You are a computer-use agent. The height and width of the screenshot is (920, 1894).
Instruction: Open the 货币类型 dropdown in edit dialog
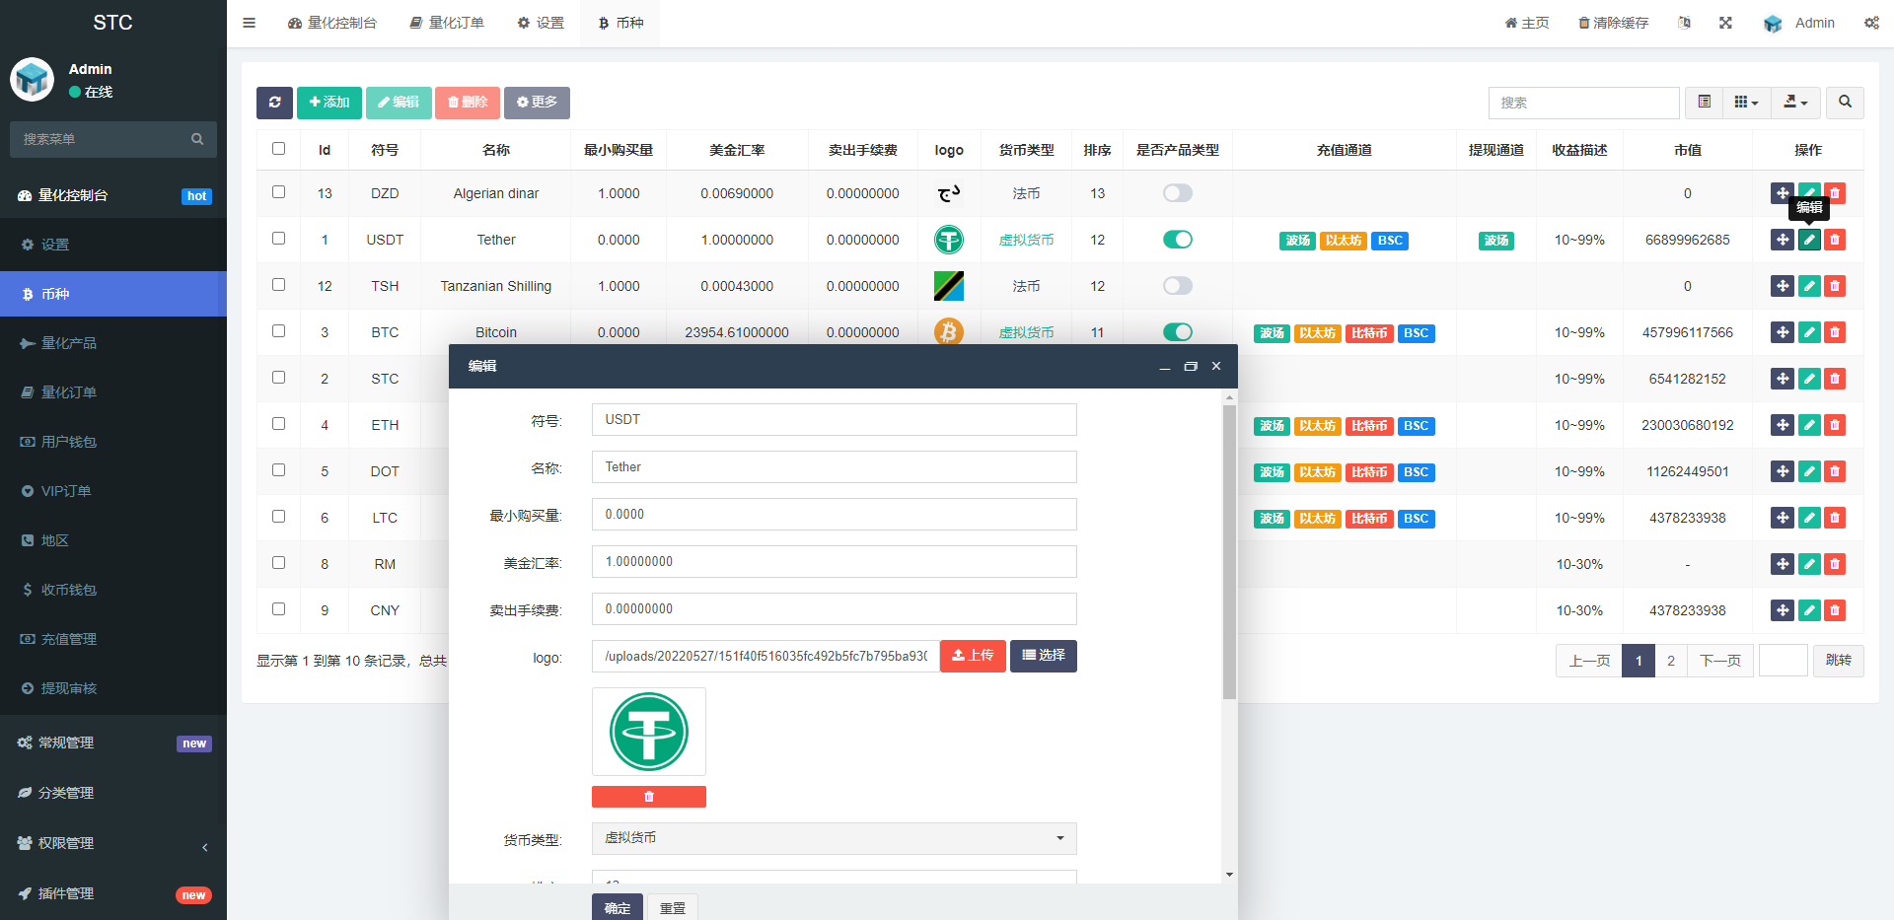(834, 838)
